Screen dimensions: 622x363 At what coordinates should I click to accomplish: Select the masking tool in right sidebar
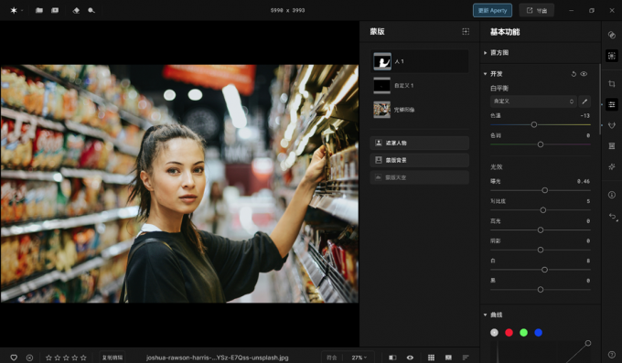[x=611, y=56]
